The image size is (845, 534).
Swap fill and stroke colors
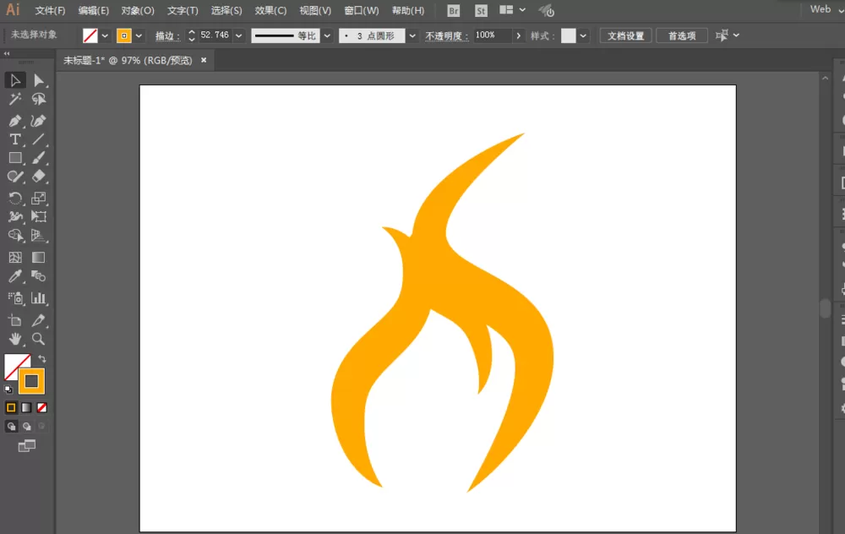pyautogui.click(x=42, y=359)
